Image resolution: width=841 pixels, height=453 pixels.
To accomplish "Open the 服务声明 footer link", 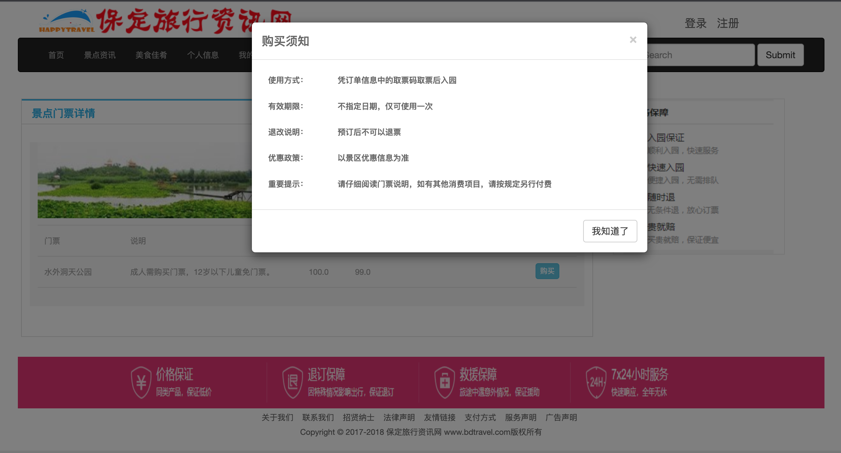I will point(521,418).
